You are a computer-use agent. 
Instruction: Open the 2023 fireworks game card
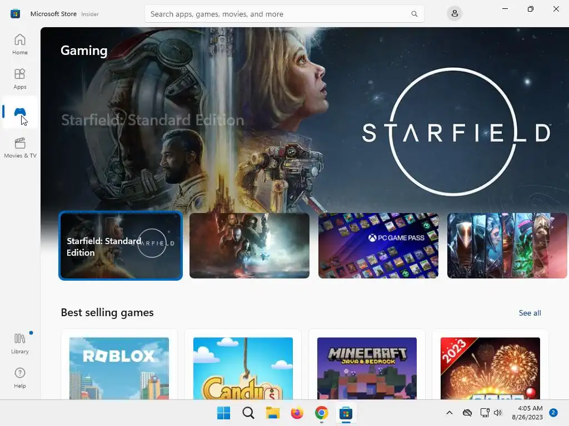490,365
